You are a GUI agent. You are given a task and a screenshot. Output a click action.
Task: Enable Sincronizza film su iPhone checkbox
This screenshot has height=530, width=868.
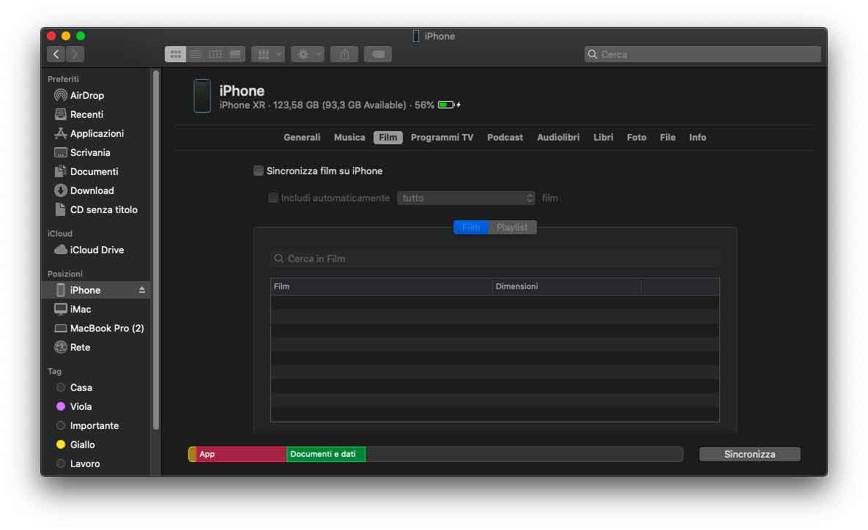(x=259, y=171)
